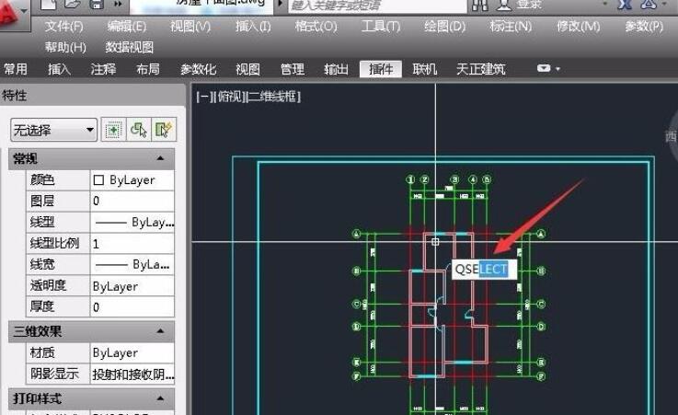
Task: Click the 厚度 value field
Action: [x=132, y=307]
